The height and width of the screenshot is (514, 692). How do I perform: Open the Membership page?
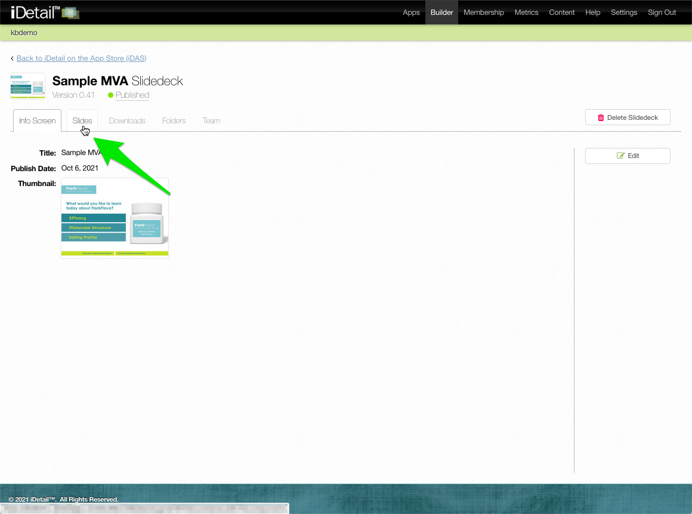[484, 13]
